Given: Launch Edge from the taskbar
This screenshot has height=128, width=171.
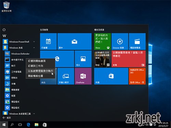Looking at the screenshot, I should pos(28,125).
